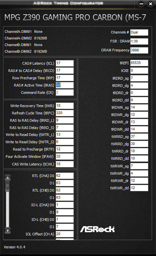Click the Write Recovery Time (tWR) field
Image resolution: width=156 pixels, height=256 pixels.
[x=65, y=106]
